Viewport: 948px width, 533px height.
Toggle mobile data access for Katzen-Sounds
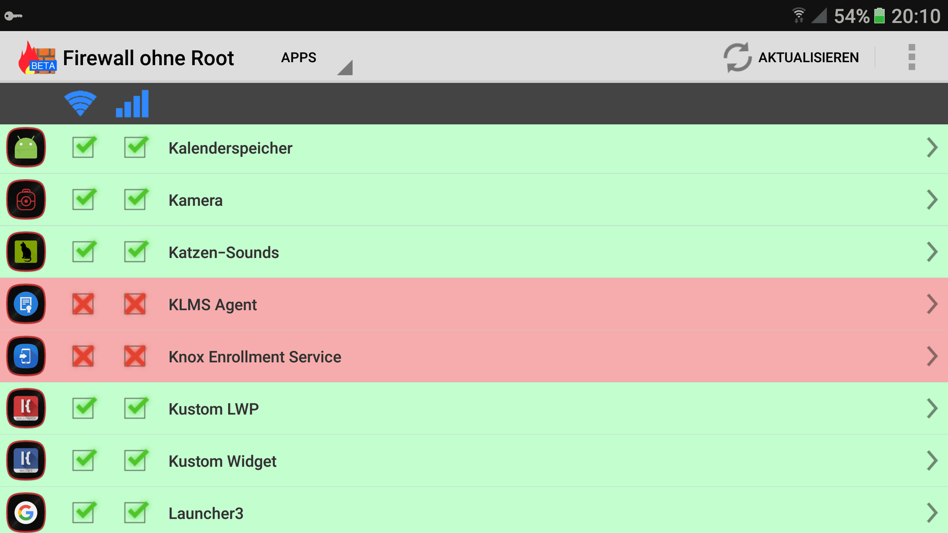136,251
